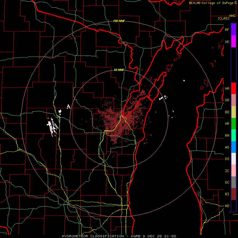Click the white DS legend color swatch
This screenshot has width=238, height=238.
click(234, 159)
